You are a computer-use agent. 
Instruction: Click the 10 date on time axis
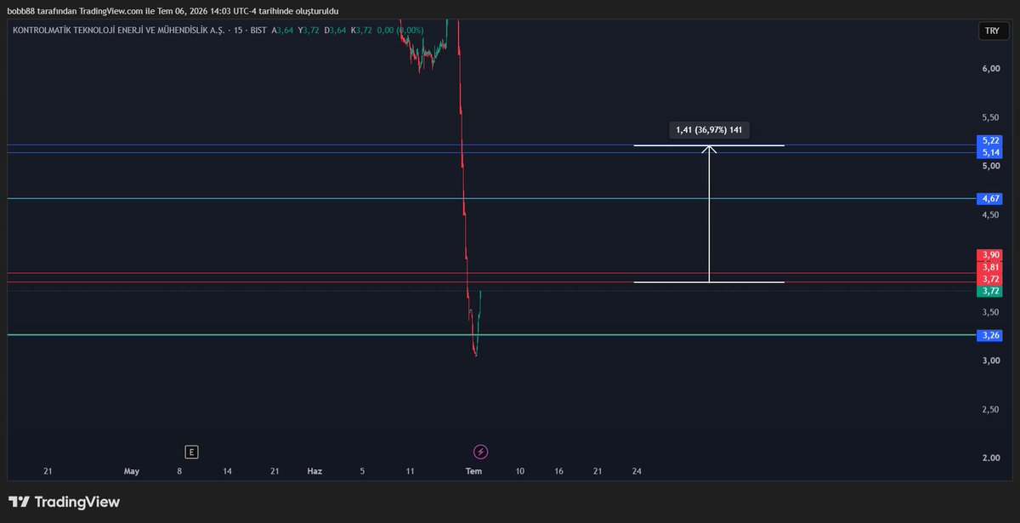[x=519, y=470]
